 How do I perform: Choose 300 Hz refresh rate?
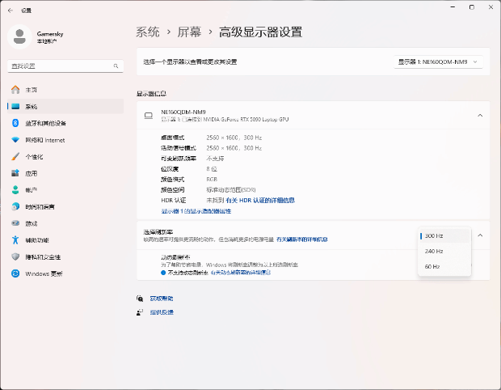tap(444, 235)
